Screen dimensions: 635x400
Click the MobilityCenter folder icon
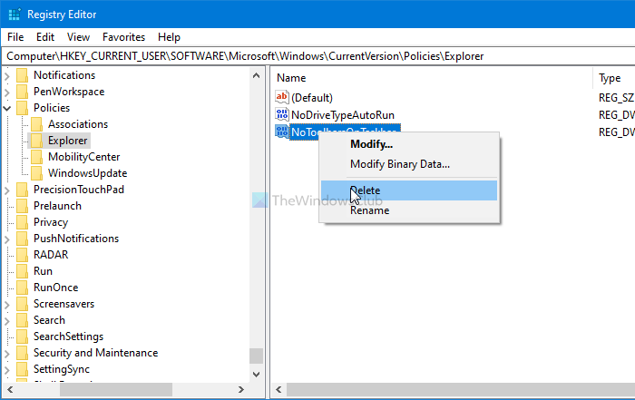click(36, 157)
